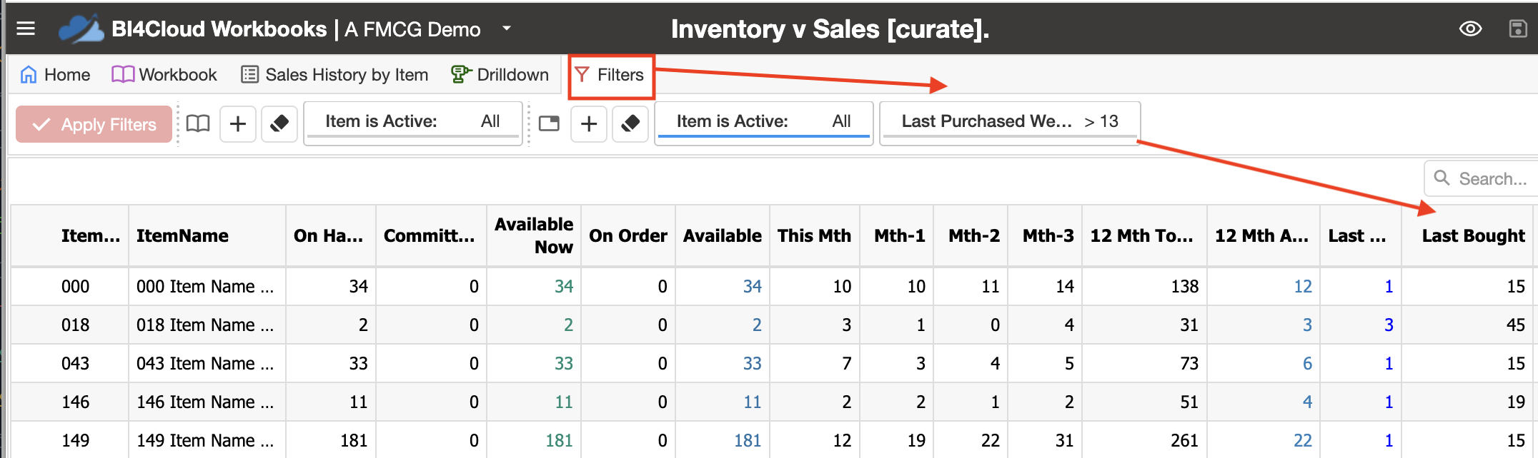Image resolution: width=1538 pixels, height=458 pixels.
Task: Click 146 Item Name ... cell
Action: pyautogui.click(x=207, y=402)
